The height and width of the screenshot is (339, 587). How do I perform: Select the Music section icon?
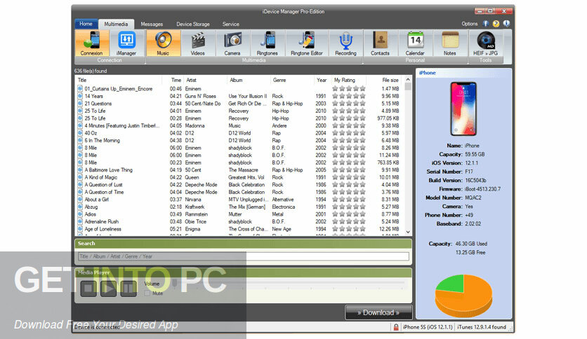(x=163, y=43)
